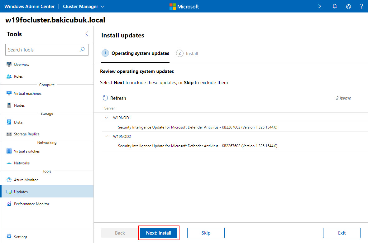This screenshot has width=368, height=243.
Task: Open Performance Monitor tool
Action: point(32,204)
